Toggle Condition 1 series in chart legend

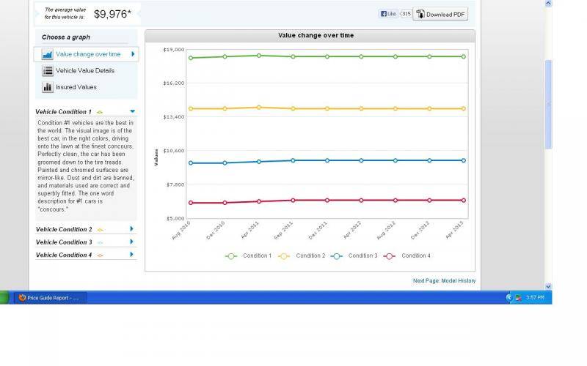point(248,255)
